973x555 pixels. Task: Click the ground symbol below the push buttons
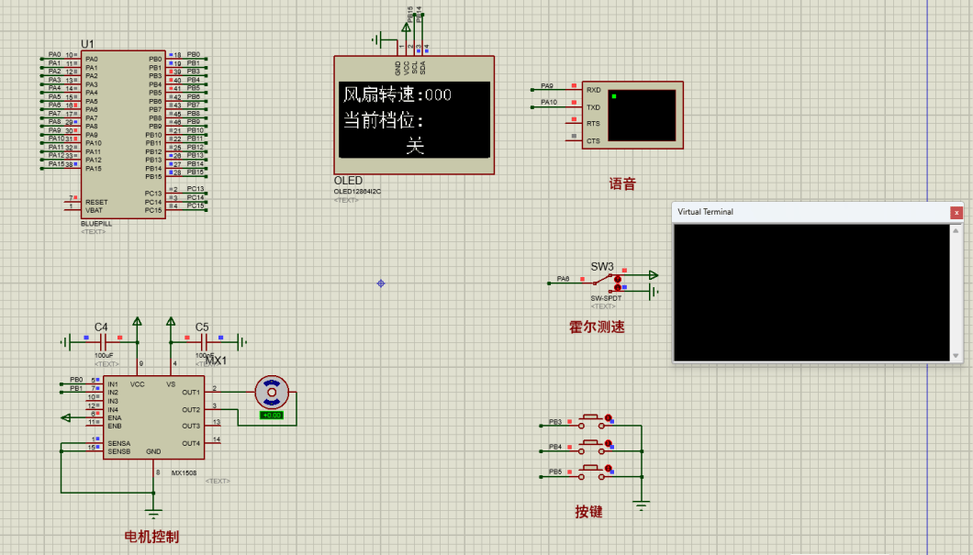point(642,505)
